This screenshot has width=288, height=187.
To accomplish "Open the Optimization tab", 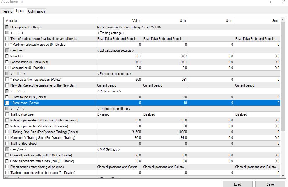I will point(36,11).
